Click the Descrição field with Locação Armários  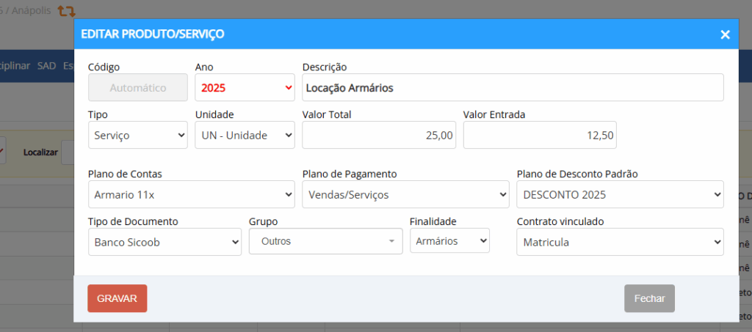[513, 88]
